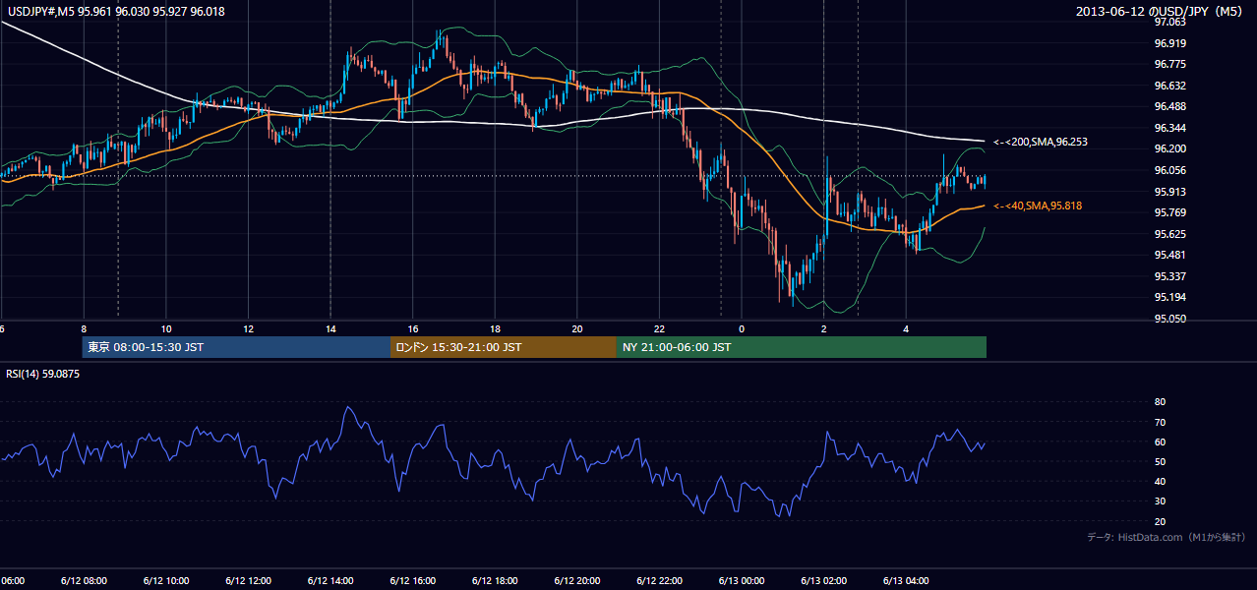The width and height of the screenshot is (1257, 590).
Task: Click RSI scale value 50
Action: pyautogui.click(x=1160, y=461)
